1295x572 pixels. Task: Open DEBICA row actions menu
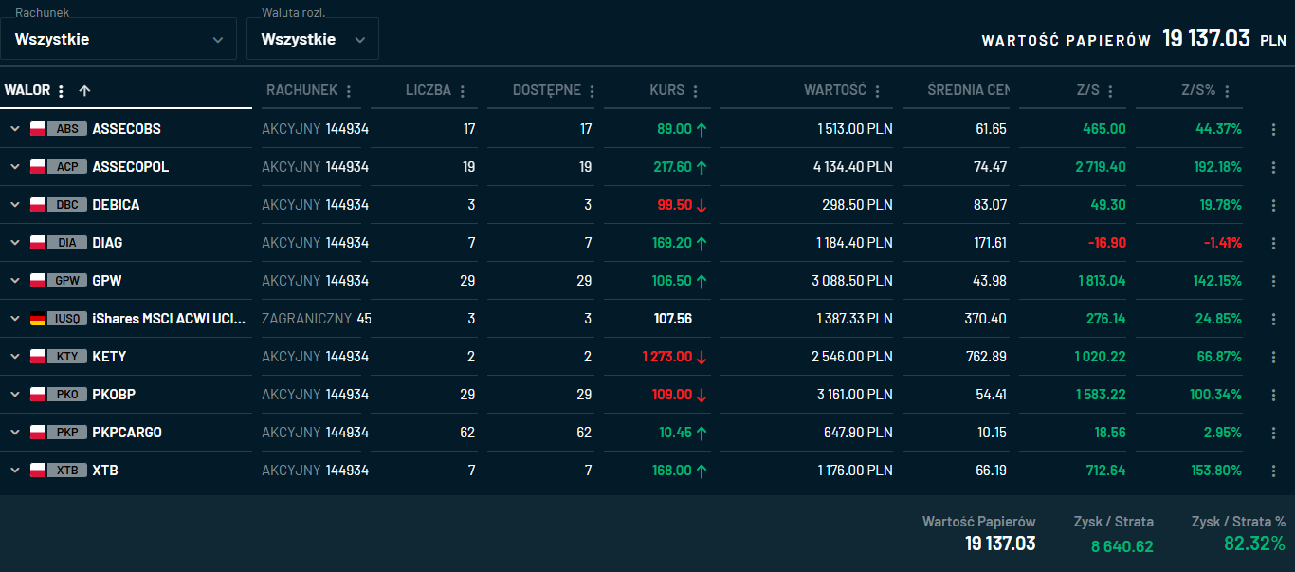1274,205
